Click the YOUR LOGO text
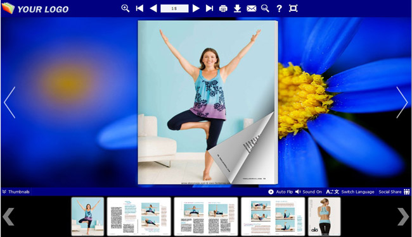The height and width of the screenshot is (237, 412). (x=43, y=9)
